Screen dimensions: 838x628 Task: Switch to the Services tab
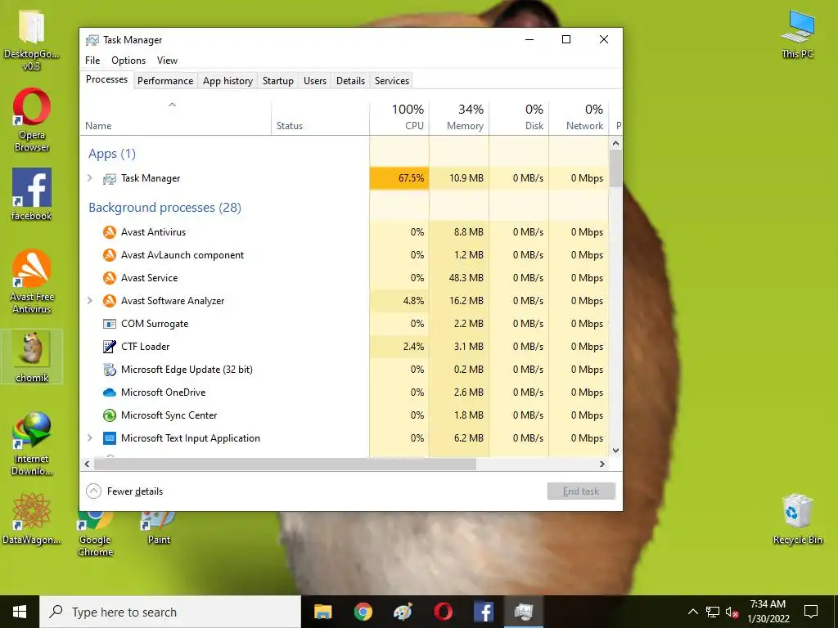click(392, 81)
